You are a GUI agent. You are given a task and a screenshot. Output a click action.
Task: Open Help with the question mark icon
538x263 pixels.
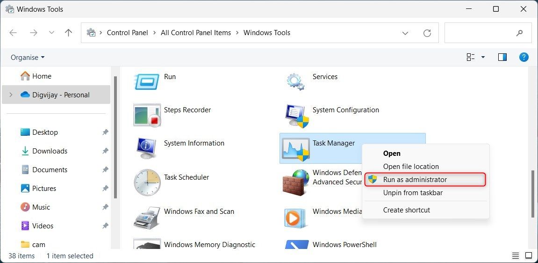click(x=524, y=57)
